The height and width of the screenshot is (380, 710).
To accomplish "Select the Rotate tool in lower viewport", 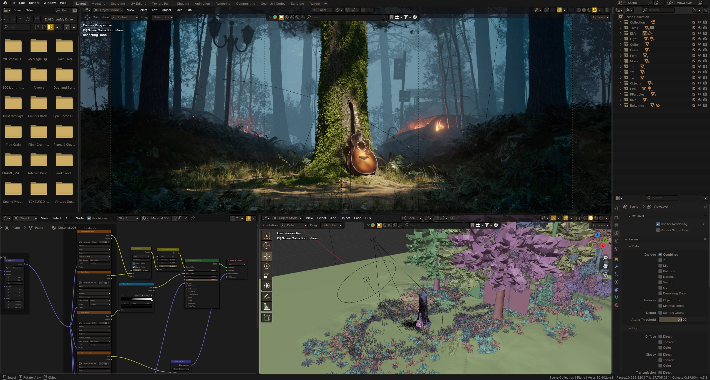I will [x=266, y=266].
